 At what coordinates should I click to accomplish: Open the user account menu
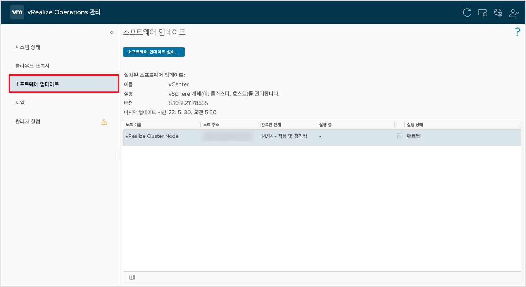pyautogui.click(x=514, y=13)
